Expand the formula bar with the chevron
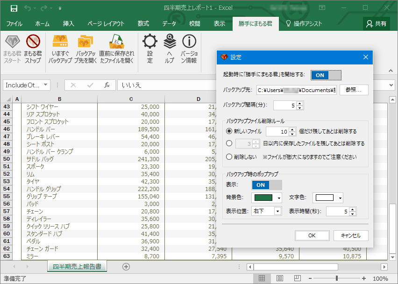Viewport: 398px width, 284px height. 391,85
